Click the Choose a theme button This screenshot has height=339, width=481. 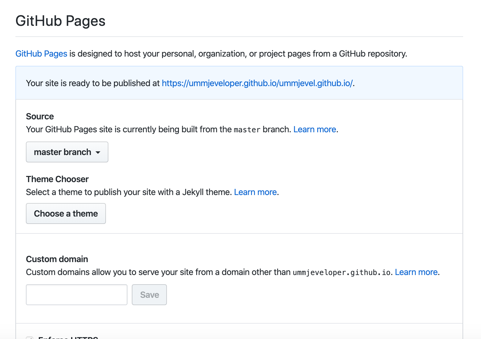point(66,213)
